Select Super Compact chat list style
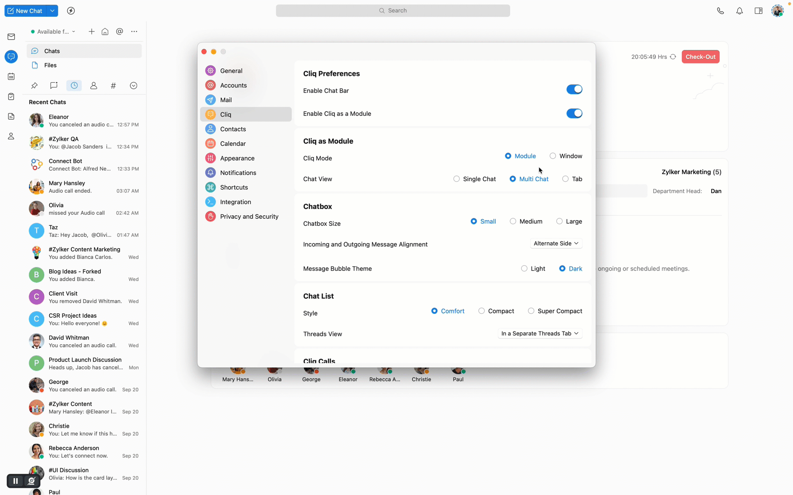The width and height of the screenshot is (793, 495). point(555,311)
